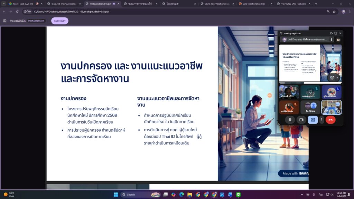This screenshot has width=354, height=199.
Task: Bookmark this page with the star icon
Action: coord(334,11)
